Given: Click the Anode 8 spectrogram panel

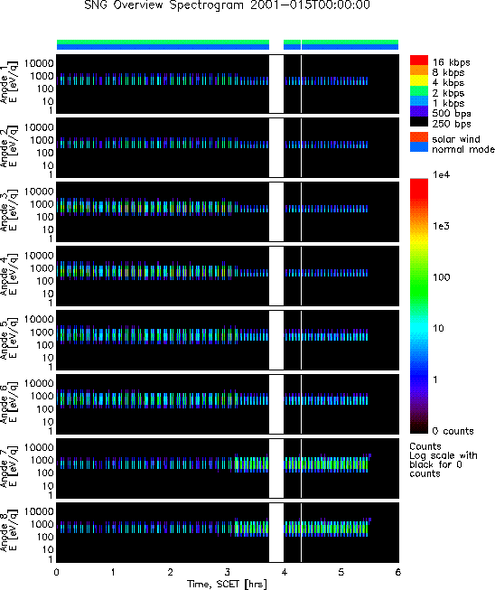Looking at the screenshot, I should coord(228,532).
